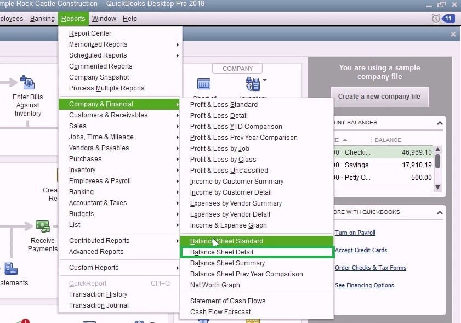The image size is (461, 323).
Task: Click the Enter Bills Against Inventory icon
Action: tap(27, 82)
